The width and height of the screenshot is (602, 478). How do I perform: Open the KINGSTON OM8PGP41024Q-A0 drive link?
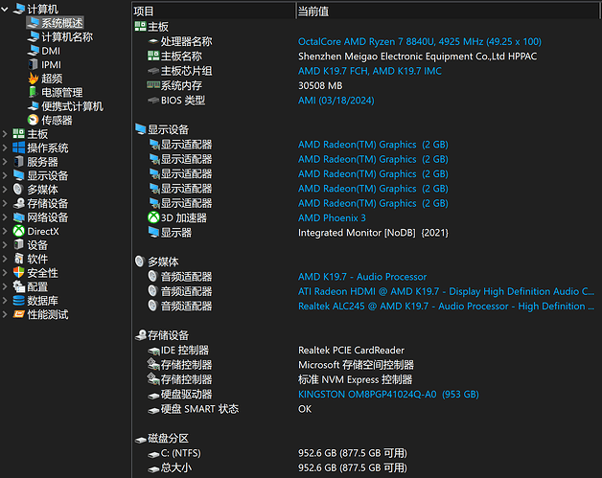(x=387, y=395)
